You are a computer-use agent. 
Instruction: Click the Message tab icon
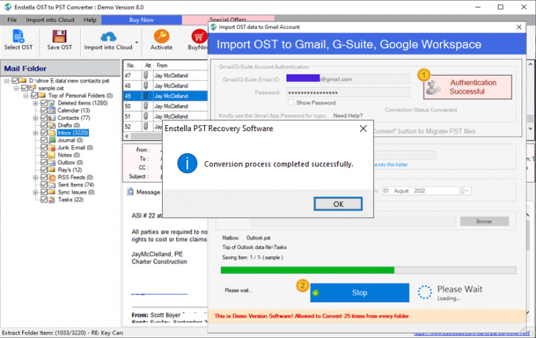(130, 191)
